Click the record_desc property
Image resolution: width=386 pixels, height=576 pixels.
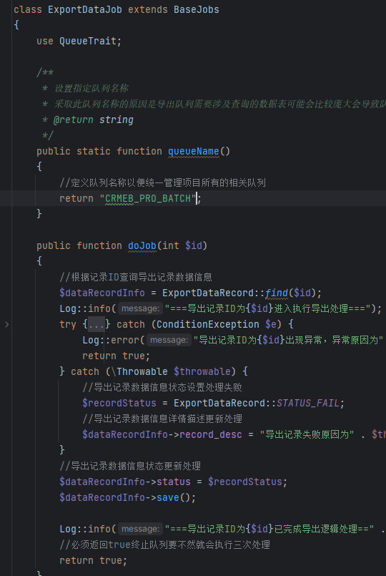pos(211,434)
